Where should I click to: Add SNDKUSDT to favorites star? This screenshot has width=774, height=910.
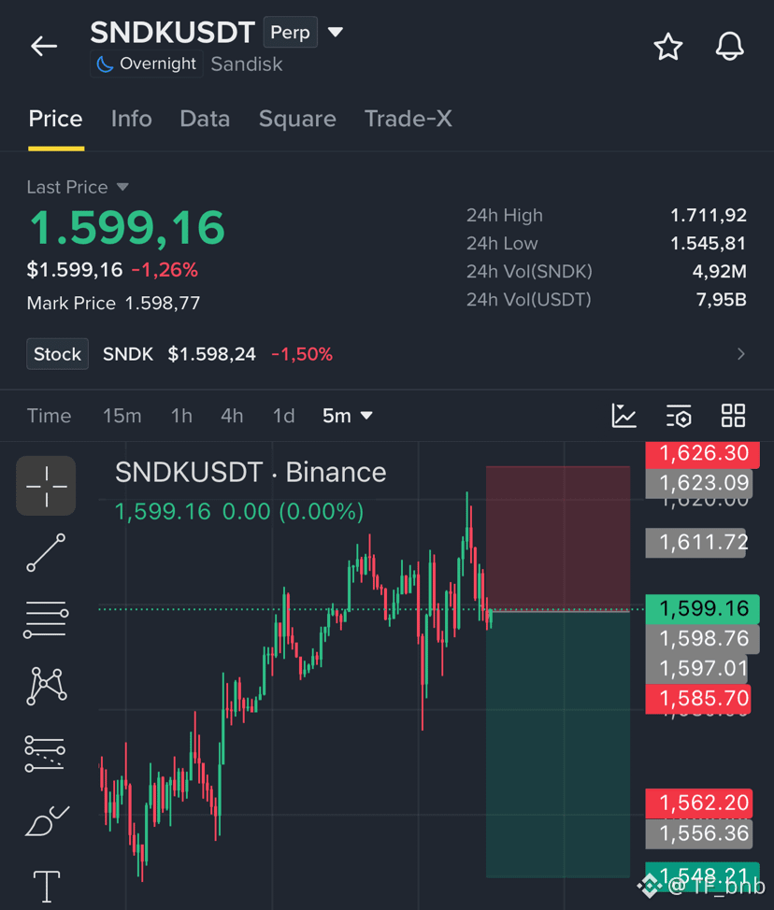[668, 47]
